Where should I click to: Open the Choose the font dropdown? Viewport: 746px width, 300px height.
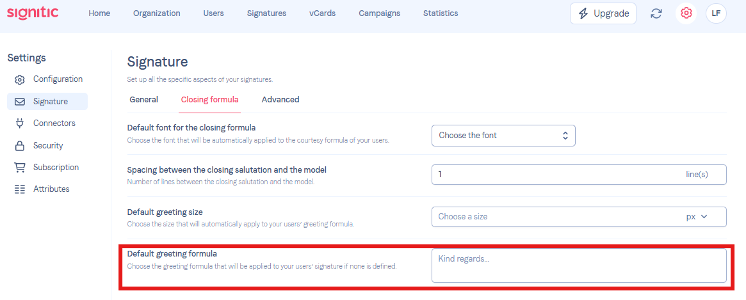(503, 136)
